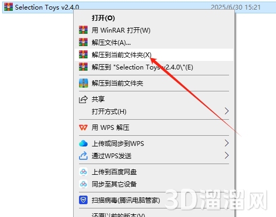Choose 打开(O) from the context menu
The height and width of the screenshot is (217, 276).
(x=103, y=18)
